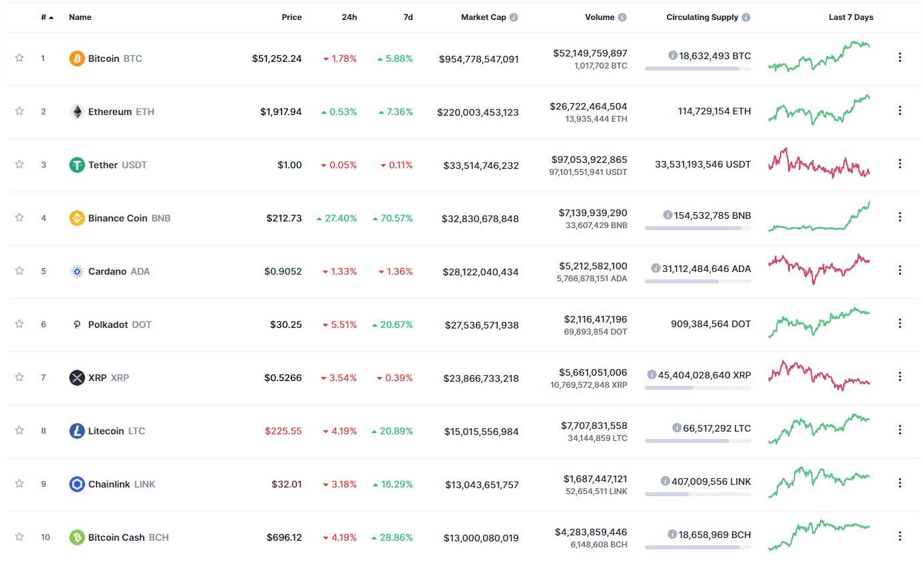923x562 pixels.
Task: Sort the table by rank number column
Action: 47,17
